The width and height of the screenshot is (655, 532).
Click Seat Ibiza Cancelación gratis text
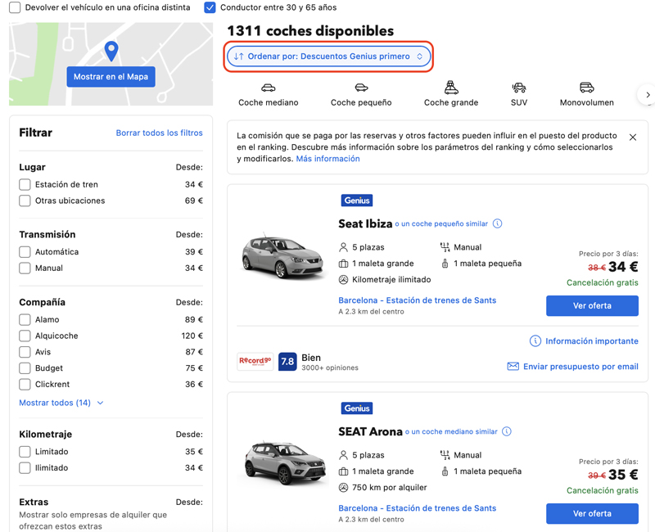602,282
